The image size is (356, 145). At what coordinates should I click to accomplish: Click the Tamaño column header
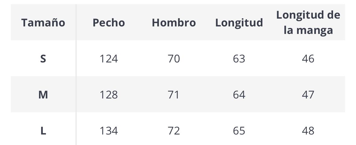coord(43,23)
